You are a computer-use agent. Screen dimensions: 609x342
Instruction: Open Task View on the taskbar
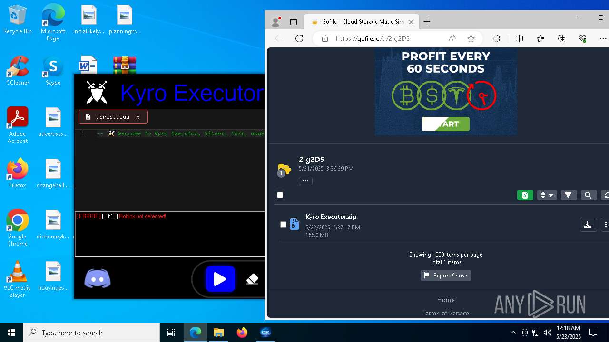(171, 332)
